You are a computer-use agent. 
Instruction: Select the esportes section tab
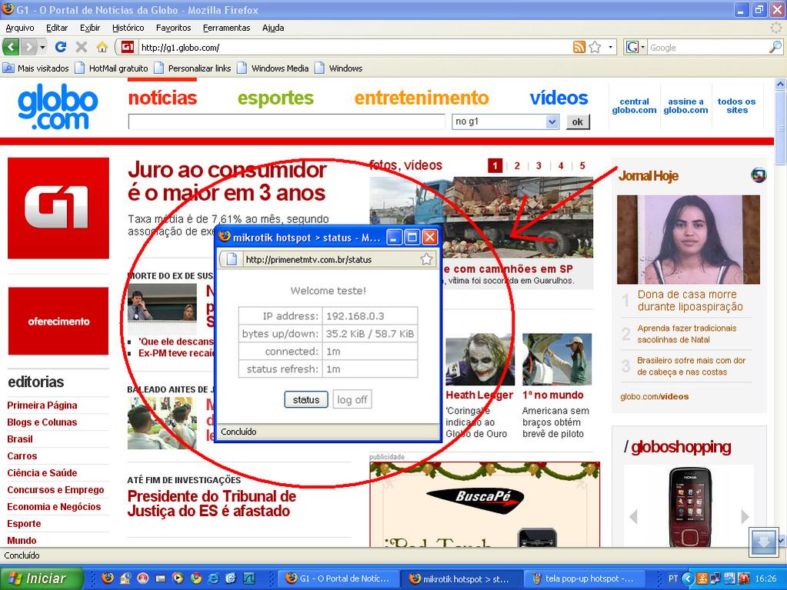(x=275, y=98)
